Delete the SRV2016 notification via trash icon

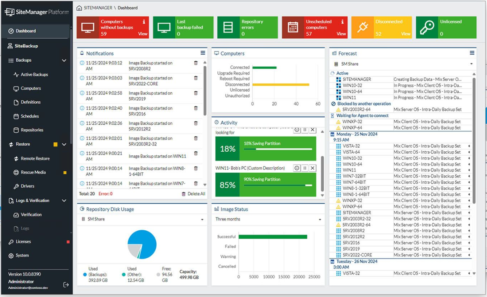point(196,108)
